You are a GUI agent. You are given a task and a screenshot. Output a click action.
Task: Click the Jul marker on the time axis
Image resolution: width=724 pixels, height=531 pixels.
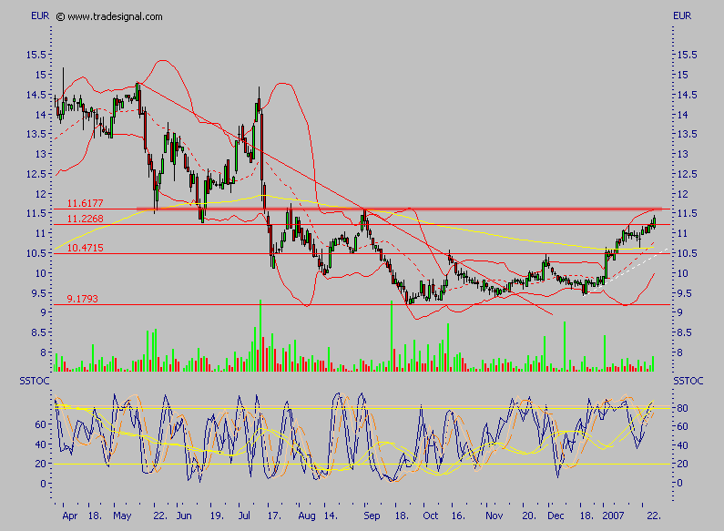point(244,514)
